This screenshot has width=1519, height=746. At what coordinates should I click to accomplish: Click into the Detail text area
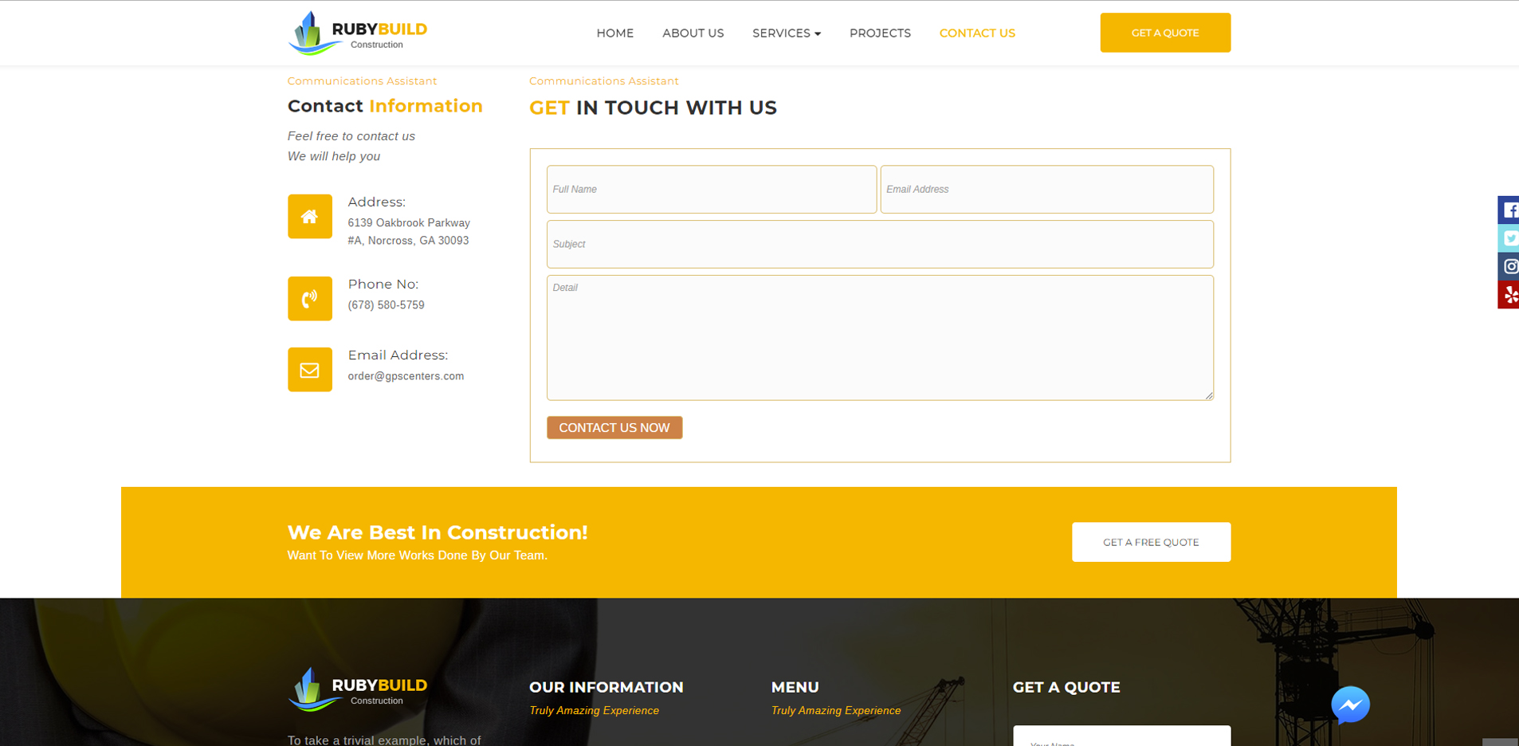pyautogui.click(x=880, y=338)
